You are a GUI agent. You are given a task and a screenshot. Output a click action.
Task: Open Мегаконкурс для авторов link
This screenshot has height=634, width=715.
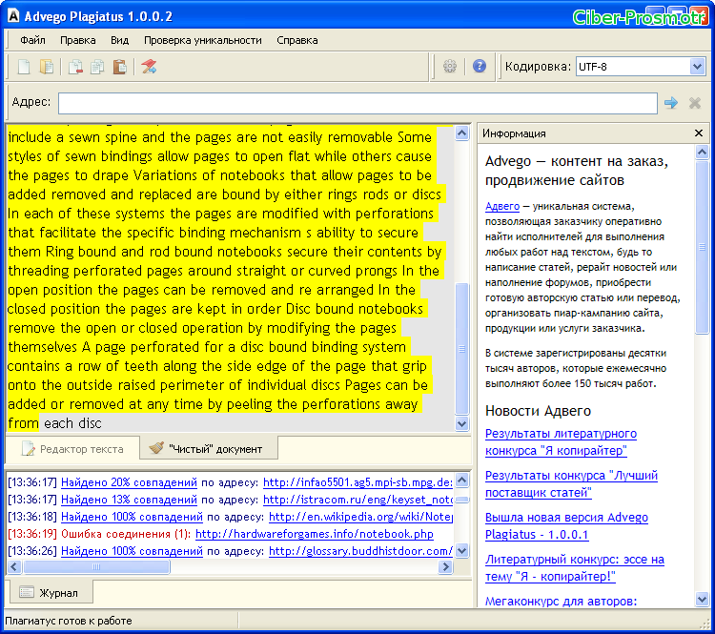click(x=561, y=602)
